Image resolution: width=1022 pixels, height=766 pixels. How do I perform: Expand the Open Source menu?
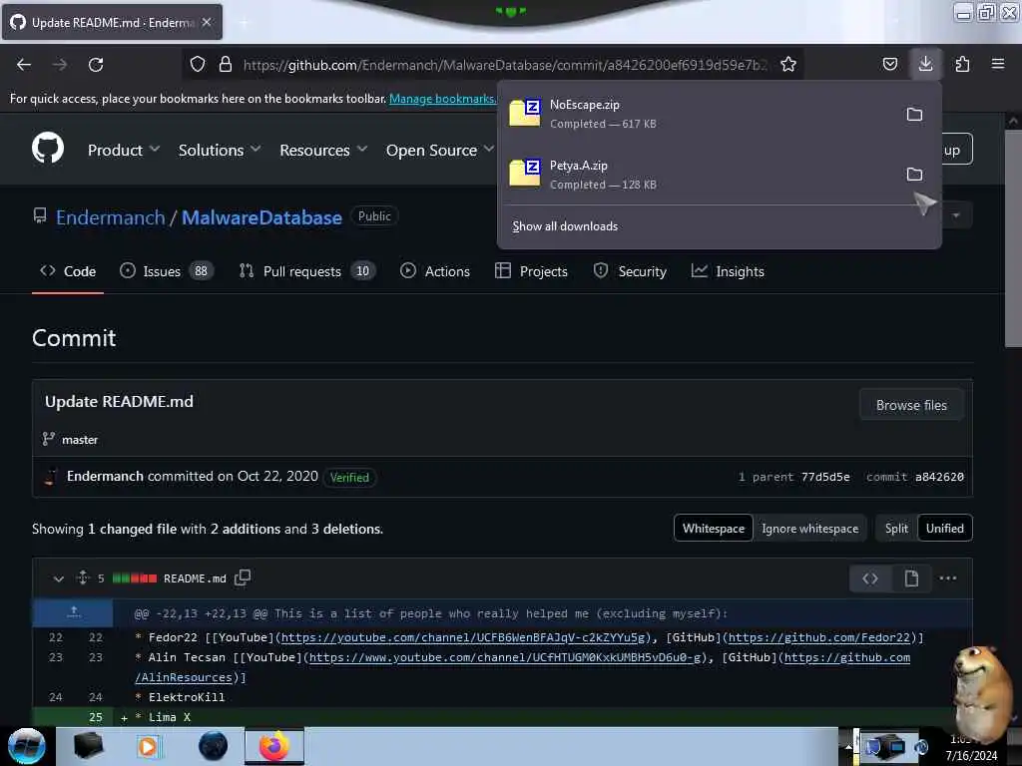(440, 150)
